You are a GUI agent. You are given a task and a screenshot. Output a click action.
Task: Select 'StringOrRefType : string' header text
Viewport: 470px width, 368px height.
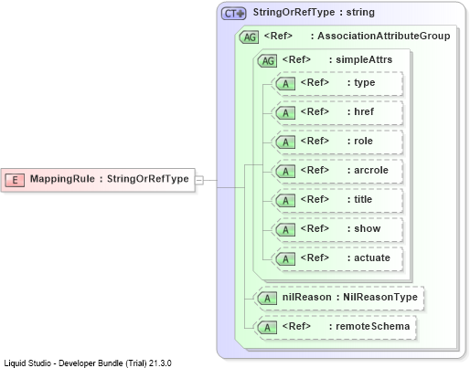pyautogui.click(x=314, y=12)
